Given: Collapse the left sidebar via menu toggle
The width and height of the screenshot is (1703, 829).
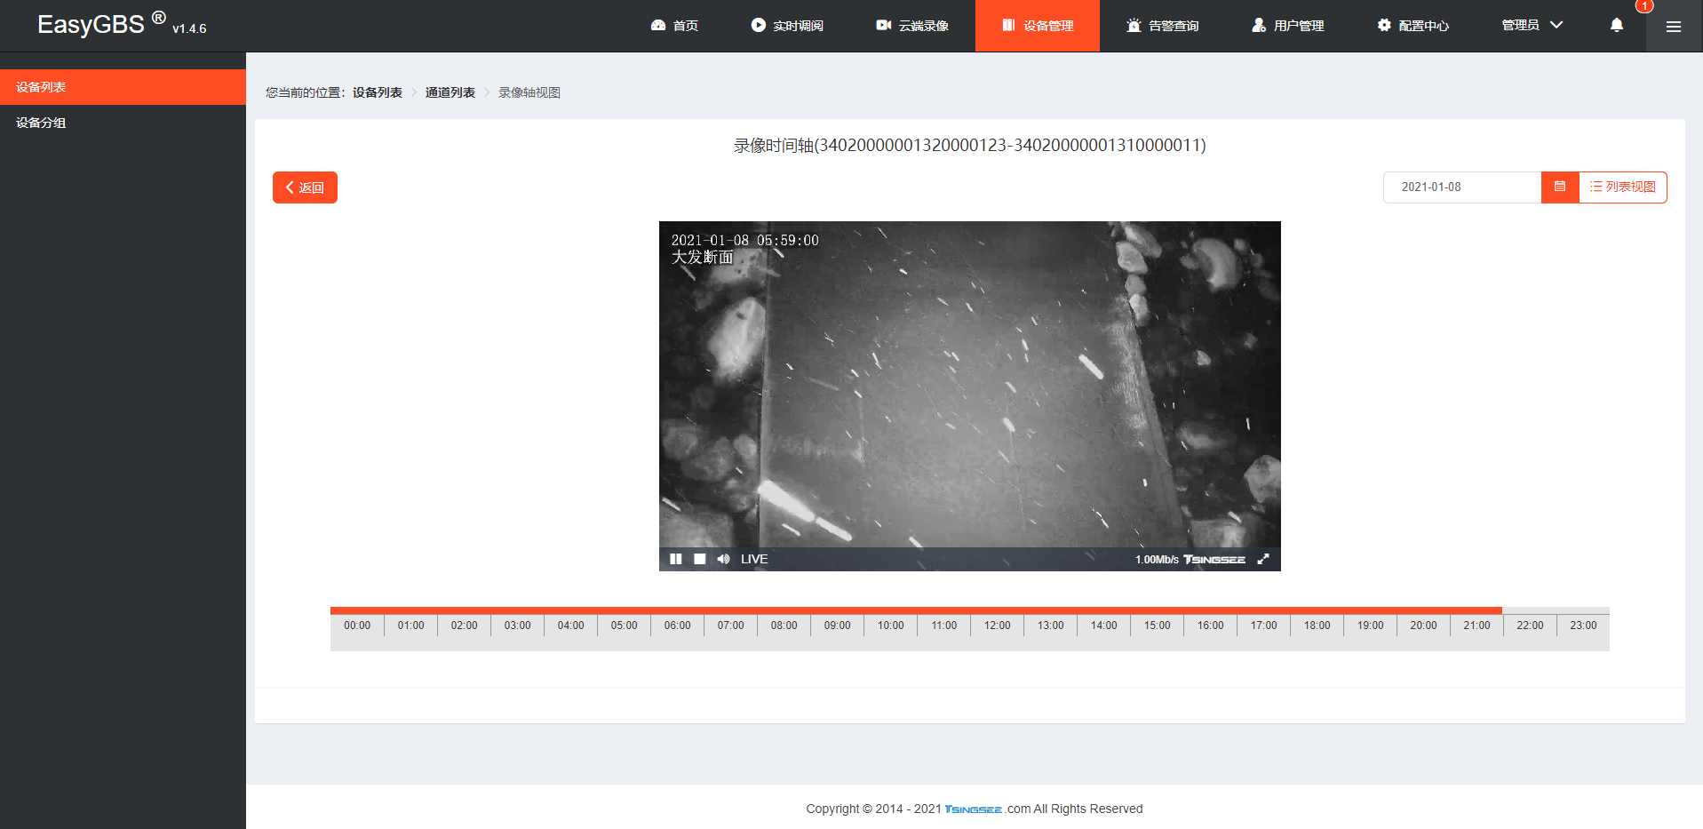Looking at the screenshot, I should (x=1673, y=27).
